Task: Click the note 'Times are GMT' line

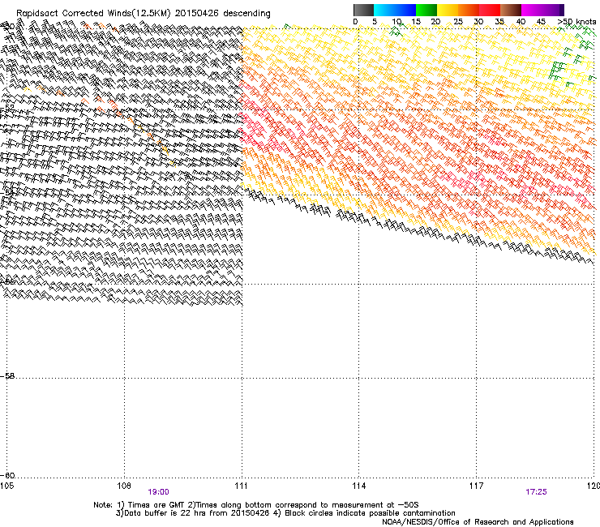Action: (256, 505)
